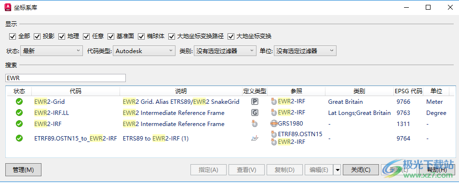Image resolution: width=459 pixels, height=183 pixels.
Task: Click the 关闭(C) button
Action: point(361,170)
